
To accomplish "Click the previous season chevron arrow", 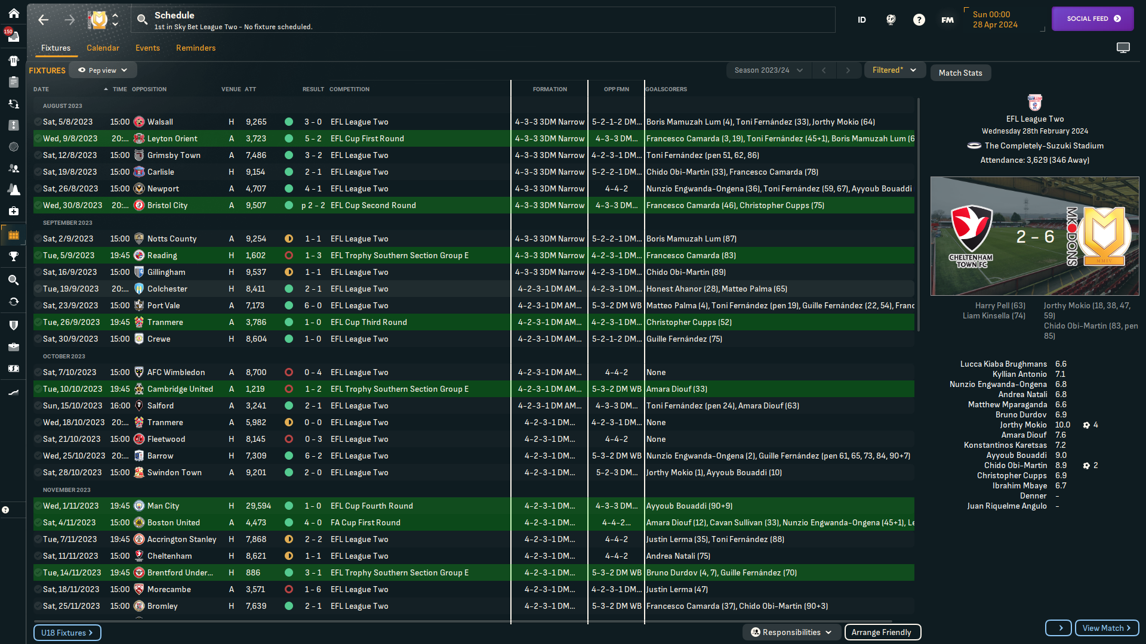I will tap(824, 70).
